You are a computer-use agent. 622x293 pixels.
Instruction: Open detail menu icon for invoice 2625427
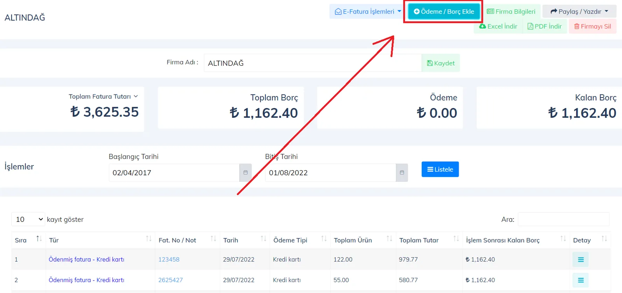[x=580, y=280]
